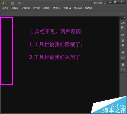Maximize the Illustrator window
The height and width of the screenshot is (114, 127).
click(115, 2)
